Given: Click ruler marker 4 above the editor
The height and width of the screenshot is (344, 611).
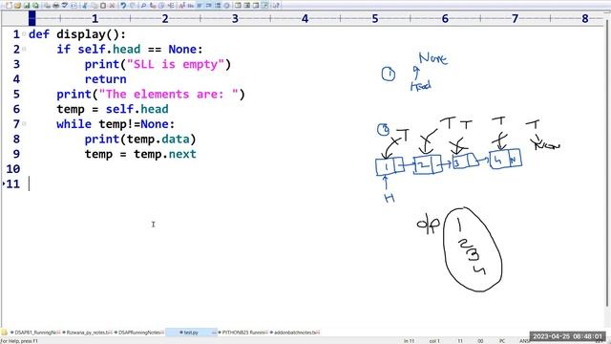Looking at the screenshot, I should coord(305,18).
